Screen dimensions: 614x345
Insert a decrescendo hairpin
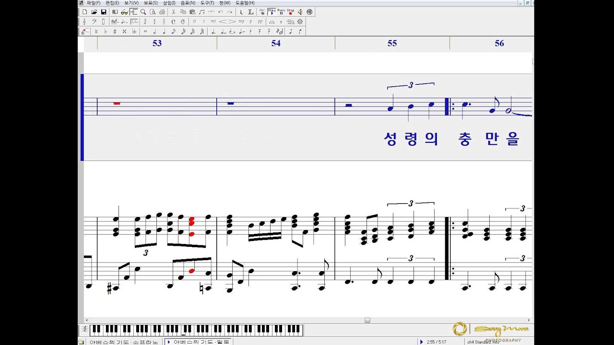click(x=232, y=22)
